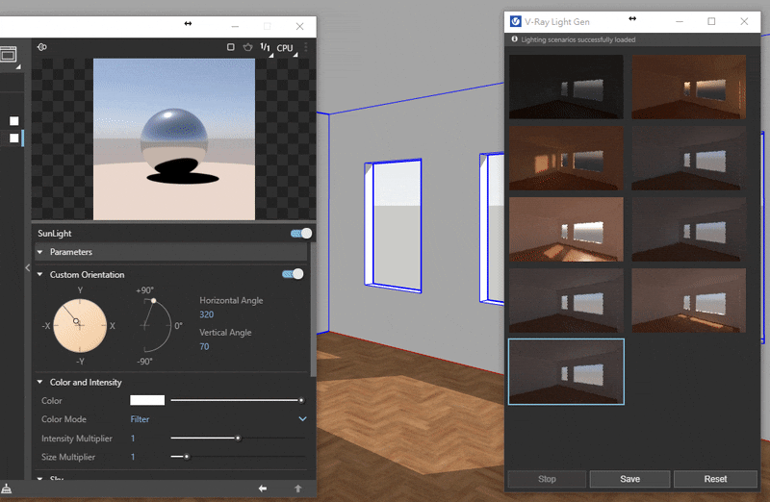Select the highlighted last lighting scenario thumbnail
Viewport: 770px width, 502px height.
[566, 371]
